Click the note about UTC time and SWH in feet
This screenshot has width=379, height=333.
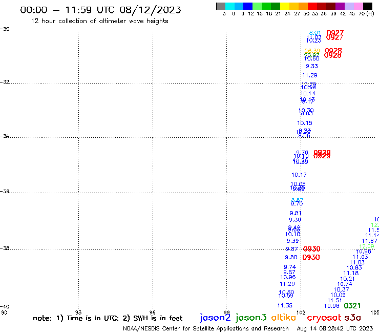pyautogui.click(x=108, y=318)
